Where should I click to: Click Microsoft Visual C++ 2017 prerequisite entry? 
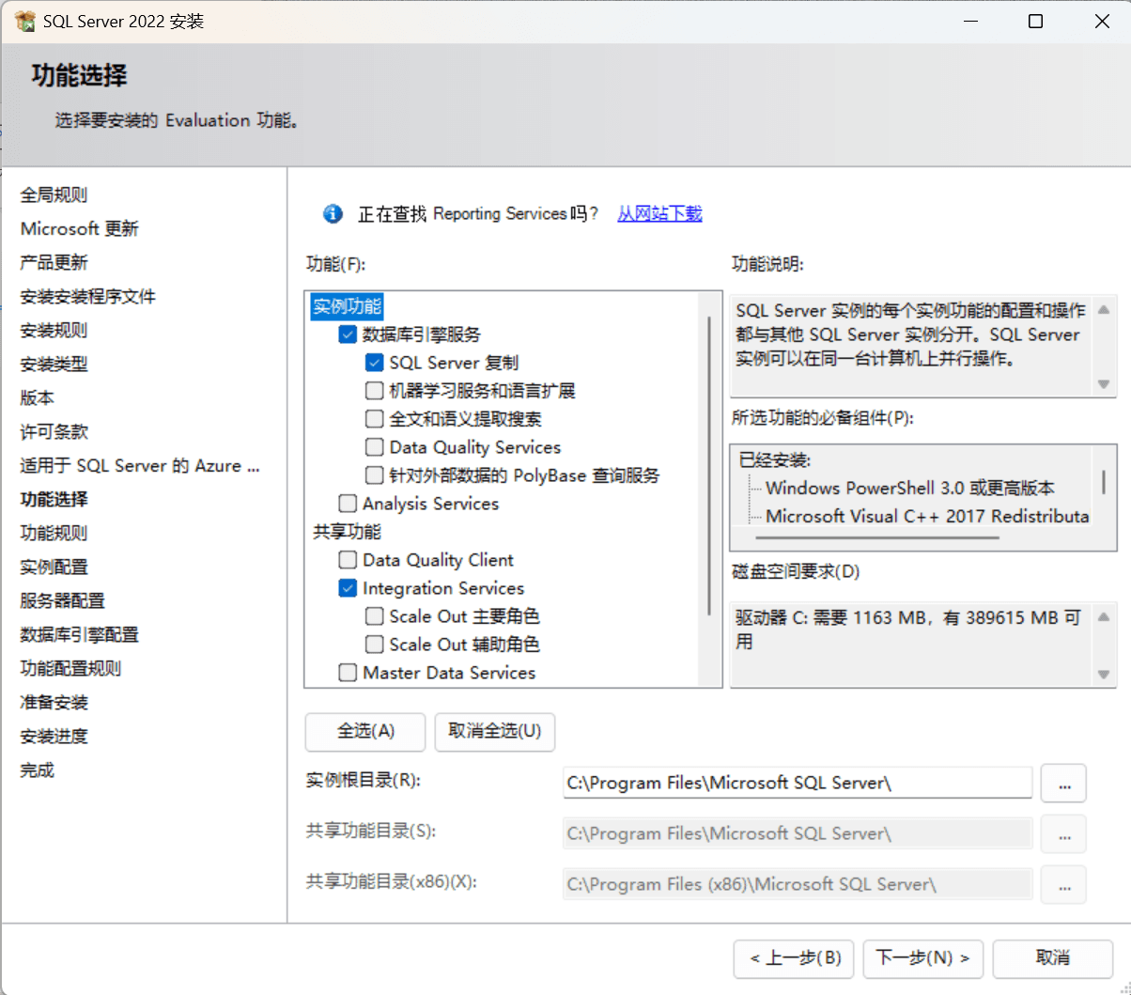pyautogui.click(x=927, y=517)
